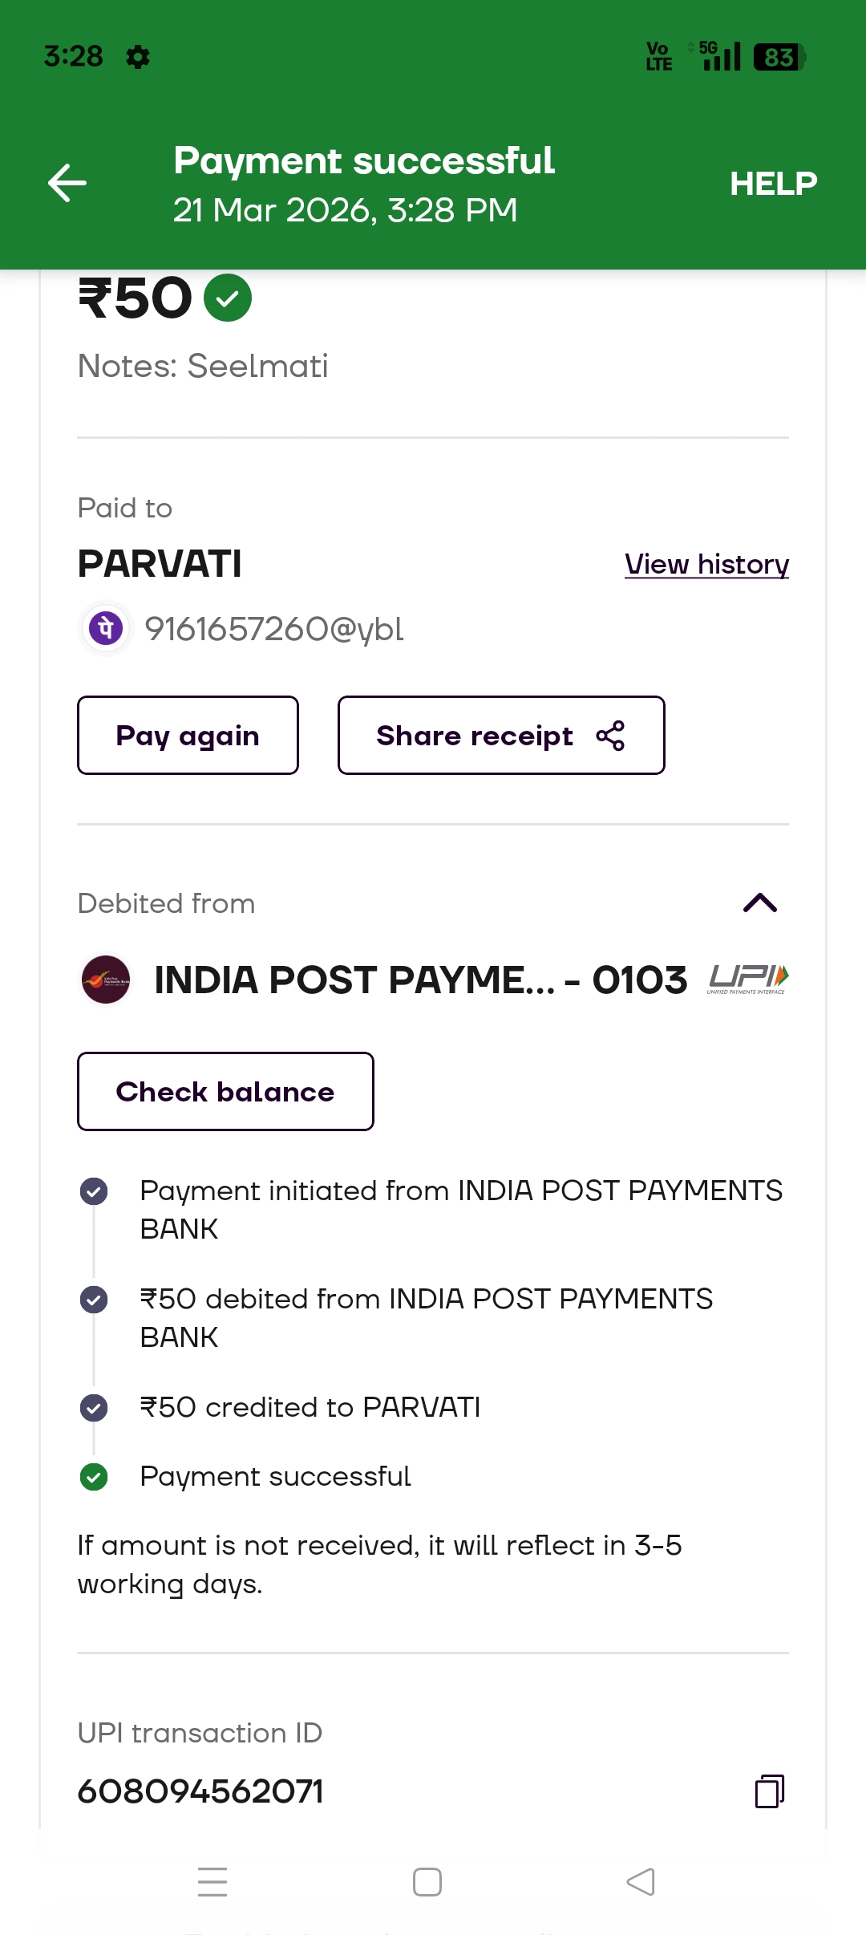The image size is (866, 1935).
Task: Open Android recent apps menu button
Action: tap(212, 1882)
